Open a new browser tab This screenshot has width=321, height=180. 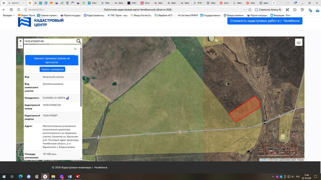(x=273, y=3)
